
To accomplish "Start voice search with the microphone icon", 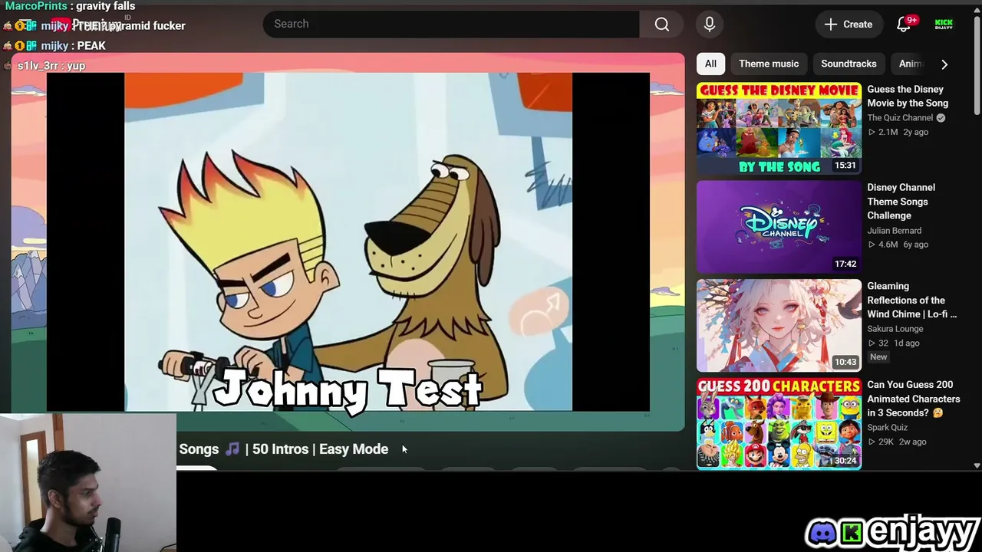I will pos(710,25).
